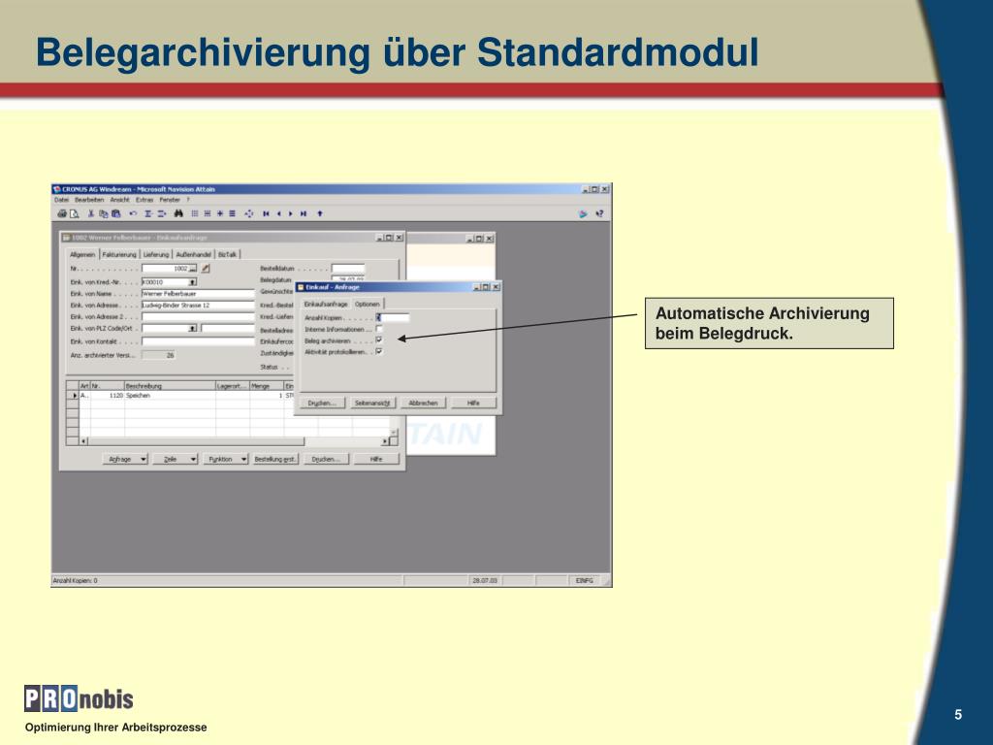Open the Anfrage dropdown button

click(x=125, y=459)
